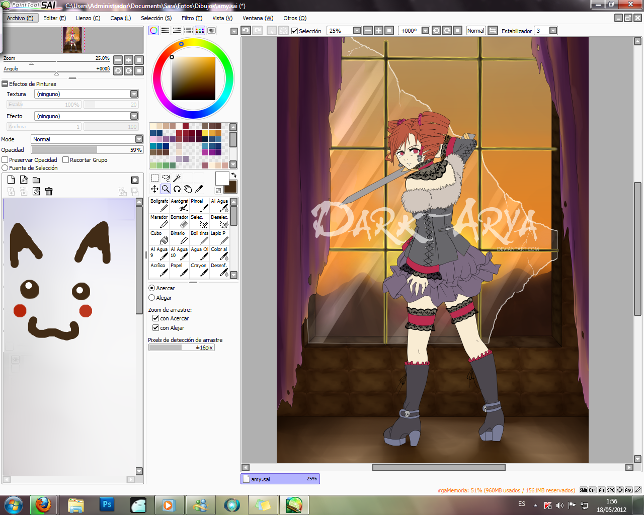The width and height of the screenshot is (644, 515).
Task: Click undo arrow in canvas toolbar
Action: click(246, 31)
